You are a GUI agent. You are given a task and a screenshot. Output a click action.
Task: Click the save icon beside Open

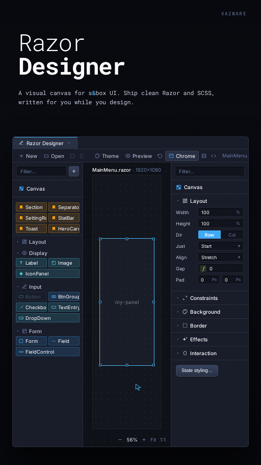pyautogui.click(x=72, y=156)
